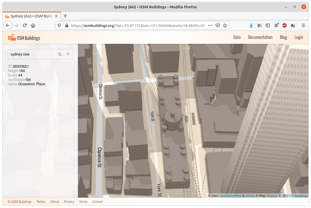Screen dimensions: 311x208
Task: Click the forward navigation arrow
Action: tap(16, 25)
